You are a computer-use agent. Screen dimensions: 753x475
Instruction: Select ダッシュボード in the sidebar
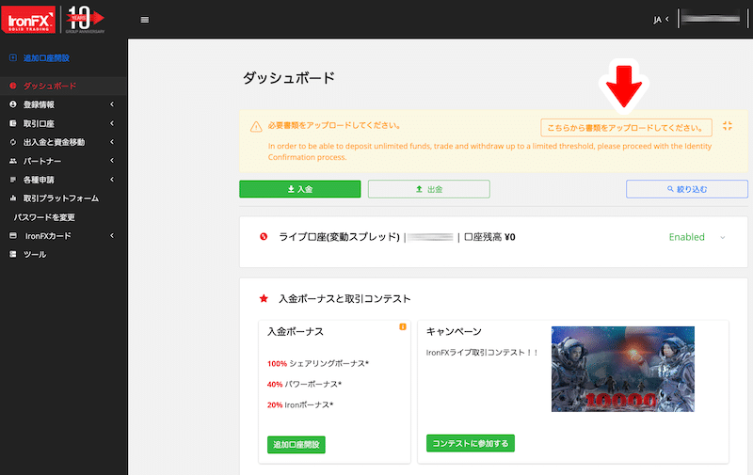(50, 86)
